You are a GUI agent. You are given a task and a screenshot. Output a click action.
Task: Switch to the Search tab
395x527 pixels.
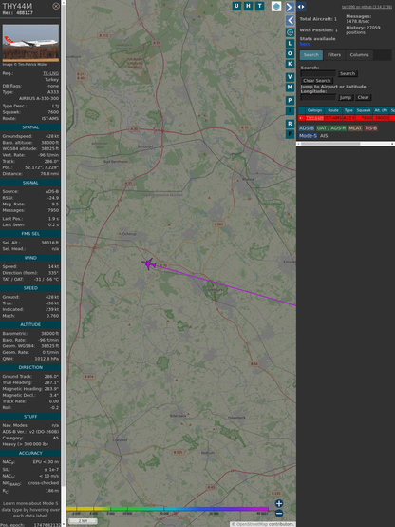311,55
